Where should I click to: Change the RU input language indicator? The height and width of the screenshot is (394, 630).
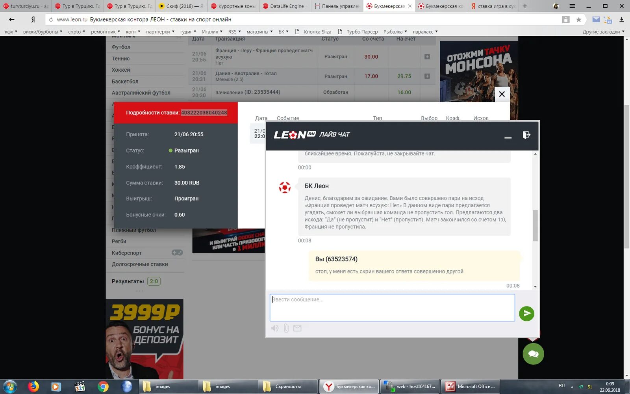[x=561, y=386]
